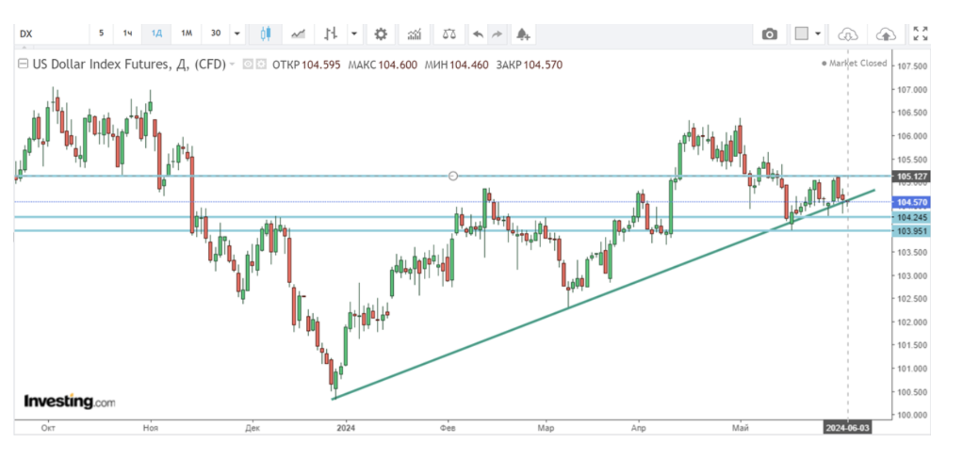Click the Фев label on time axis

pyautogui.click(x=447, y=428)
